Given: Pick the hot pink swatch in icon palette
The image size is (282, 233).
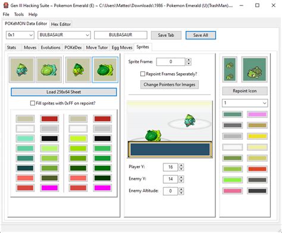Looking at the screenshot, I should pyautogui.click(x=233, y=191).
